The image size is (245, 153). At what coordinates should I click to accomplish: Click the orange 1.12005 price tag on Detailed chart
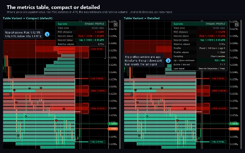click(234, 129)
